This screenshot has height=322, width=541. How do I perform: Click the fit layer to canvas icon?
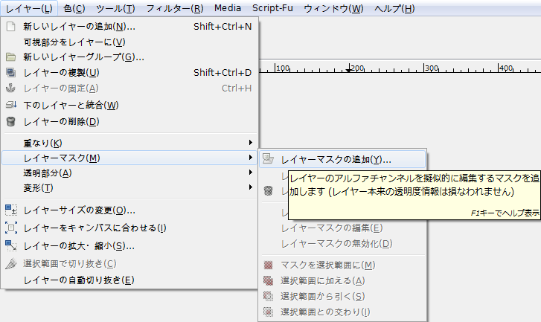point(11,228)
